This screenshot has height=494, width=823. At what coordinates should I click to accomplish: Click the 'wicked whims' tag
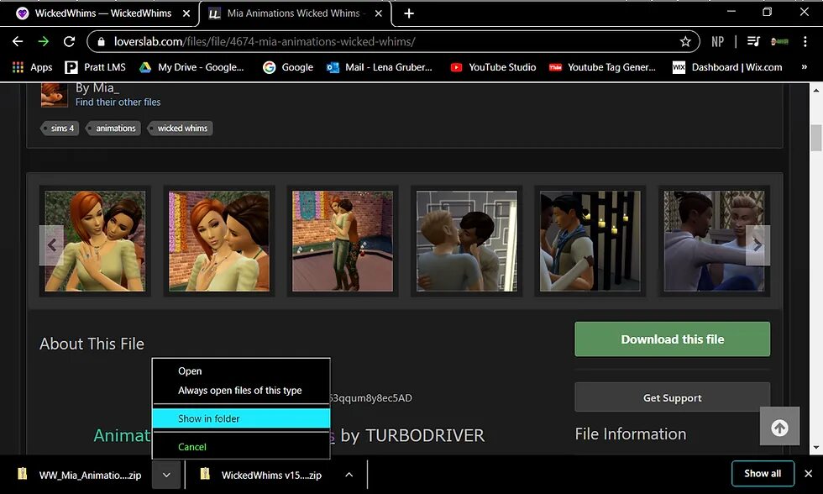(x=180, y=128)
